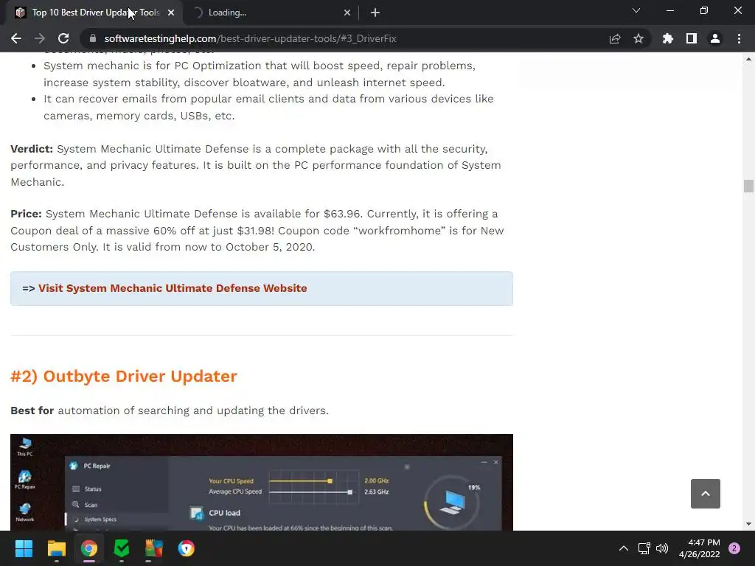Viewport: 755px width, 566px height.
Task: Click the Verdict bold label
Action: tap(32, 149)
